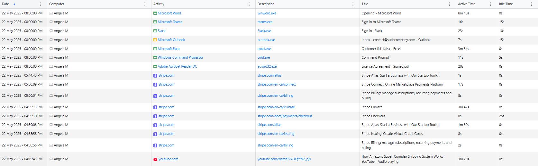The image size is (538, 166).
Task: Open the cmd.exe description link
Action: [x=264, y=58]
